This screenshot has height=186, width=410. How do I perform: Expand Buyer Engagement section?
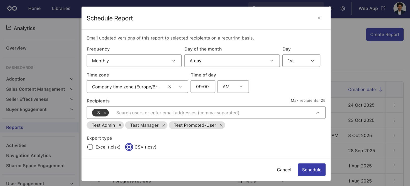(72, 109)
